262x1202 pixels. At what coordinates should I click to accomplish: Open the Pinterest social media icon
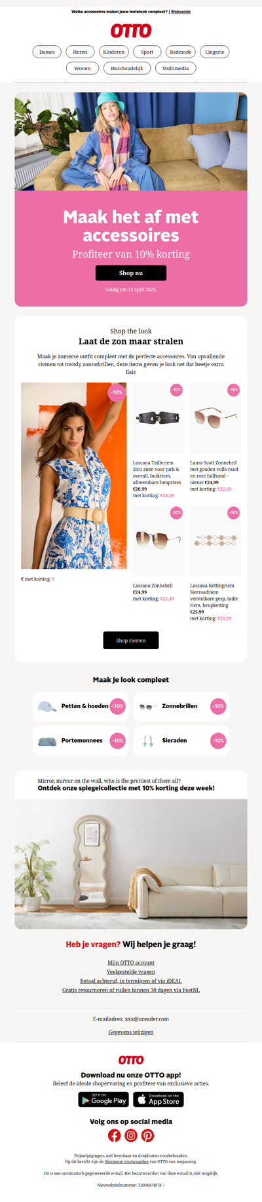click(147, 1135)
